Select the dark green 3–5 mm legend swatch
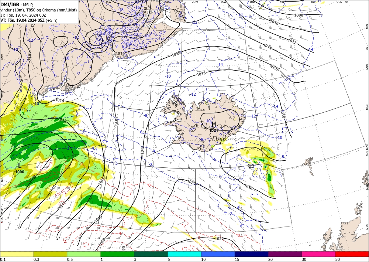The height and width of the screenshot is (262, 369). coord(151,254)
